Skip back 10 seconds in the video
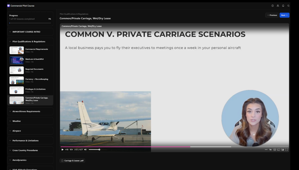Viewport: 299px width, 170px height. tap(67, 149)
